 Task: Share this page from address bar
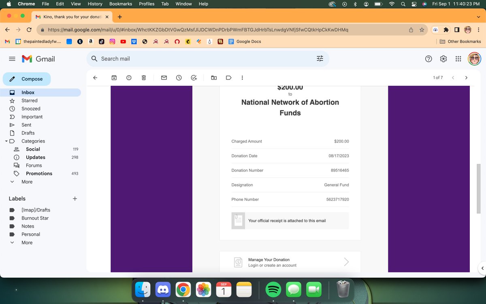pos(411,30)
